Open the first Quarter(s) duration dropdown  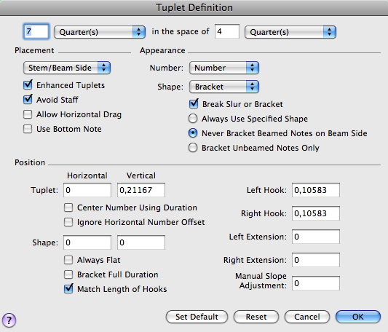pos(100,32)
